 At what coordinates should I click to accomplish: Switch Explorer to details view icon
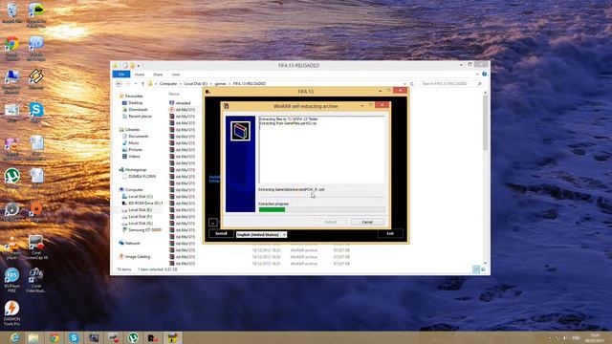pos(476,269)
